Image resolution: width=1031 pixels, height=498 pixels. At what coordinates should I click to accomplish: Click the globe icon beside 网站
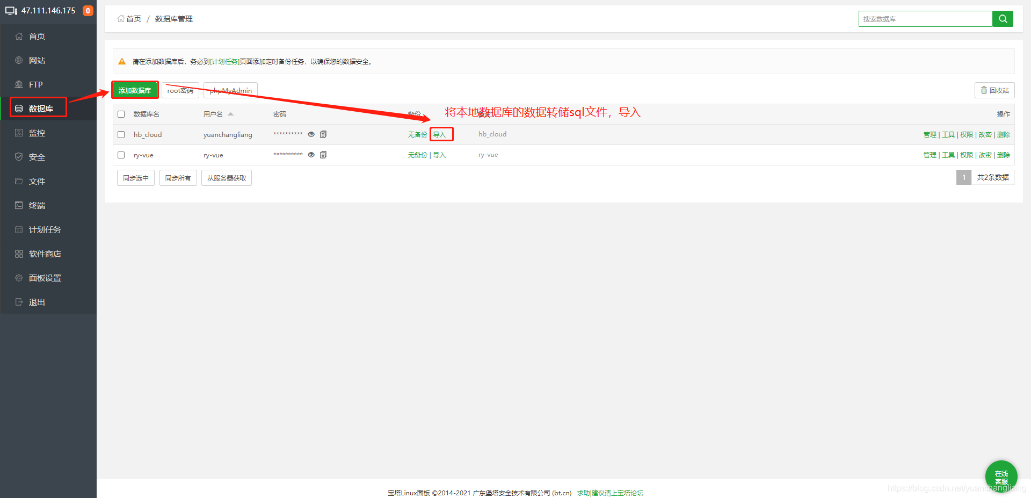point(19,60)
